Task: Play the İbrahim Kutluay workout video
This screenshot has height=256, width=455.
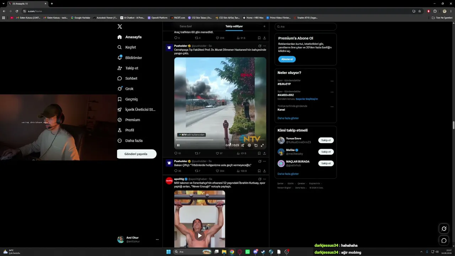Action: [200, 235]
